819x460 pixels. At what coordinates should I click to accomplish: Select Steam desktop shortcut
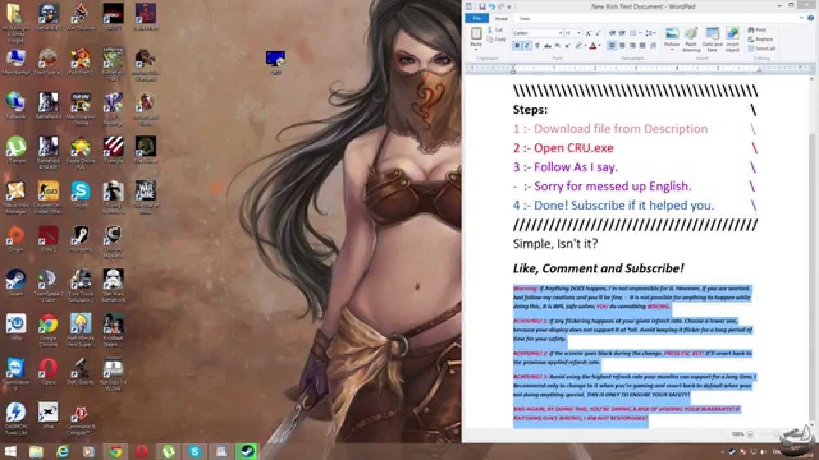15,284
